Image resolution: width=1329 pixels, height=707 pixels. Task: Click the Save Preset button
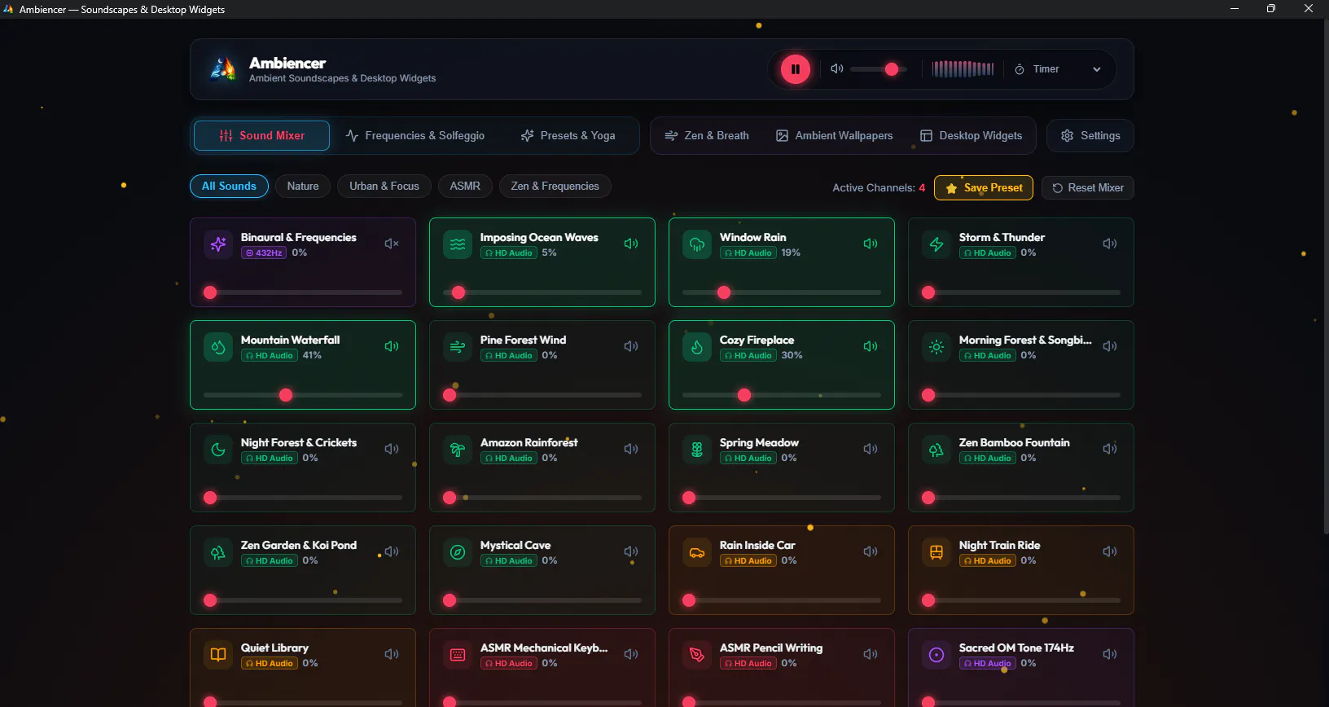click(x=984, y=188)
